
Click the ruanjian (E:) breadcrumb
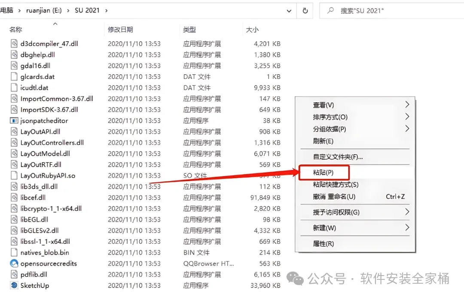pyautogui.click(x=44, y=11)
